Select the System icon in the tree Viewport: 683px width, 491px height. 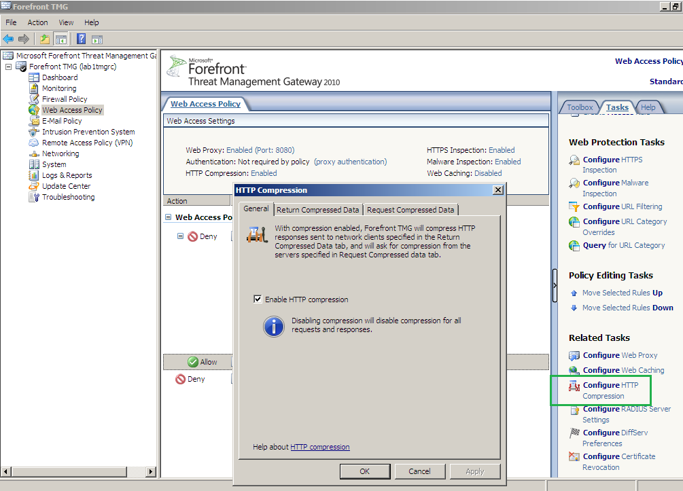tap(34, 164)
